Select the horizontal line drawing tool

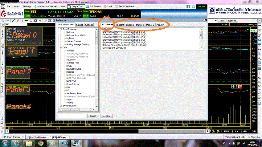[27, 21]
